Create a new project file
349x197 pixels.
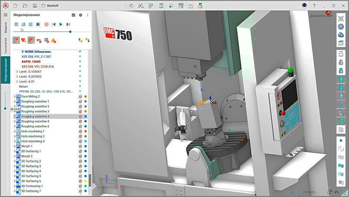click(15, 6)
